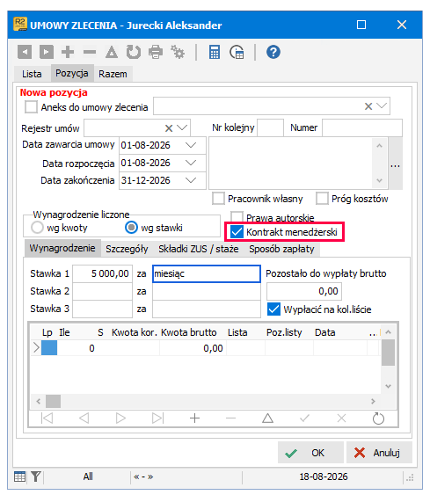Open Data zakończenia date dropdown
This screenshot has width=430, height=502.
tap(191, 180)
